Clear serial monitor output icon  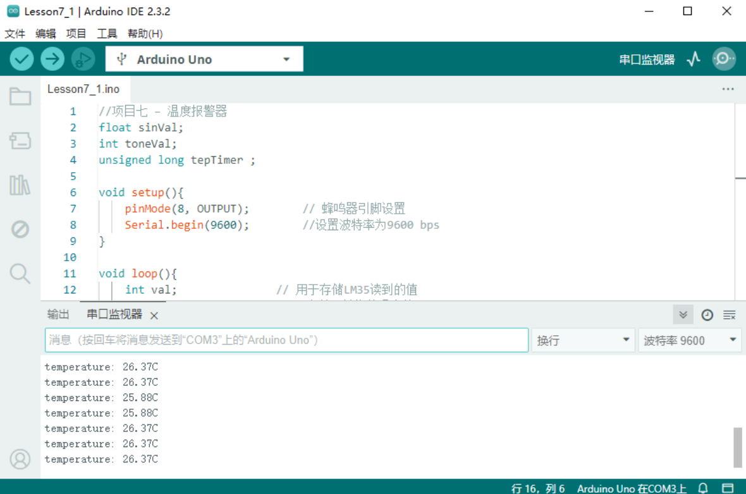pyautogui.click(x=730, y=315)
